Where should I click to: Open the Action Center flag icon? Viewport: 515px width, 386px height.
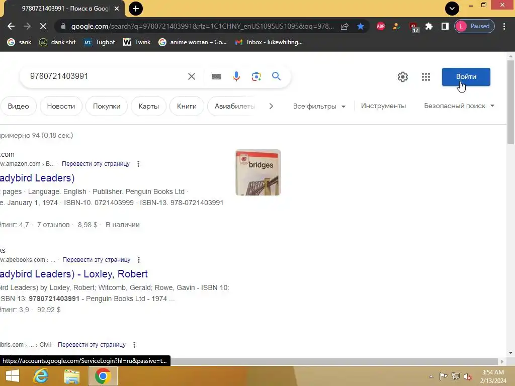click(443, 376)
